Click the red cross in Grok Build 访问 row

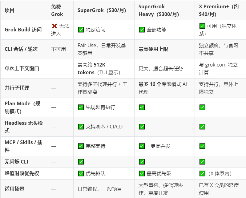point(54,26)
